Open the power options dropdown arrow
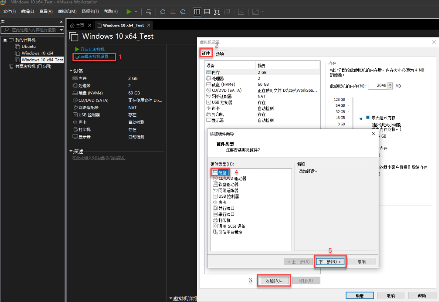The width and height of the screenshot is (439, 302). coord(136,12)
